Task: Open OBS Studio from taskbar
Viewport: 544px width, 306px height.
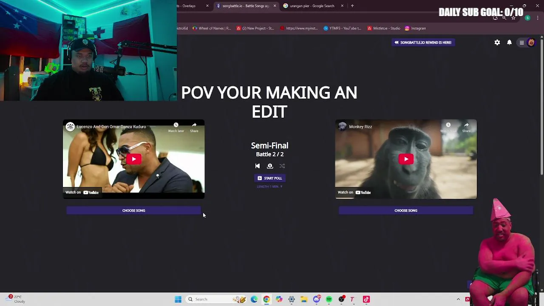Action: coord(341,299)
